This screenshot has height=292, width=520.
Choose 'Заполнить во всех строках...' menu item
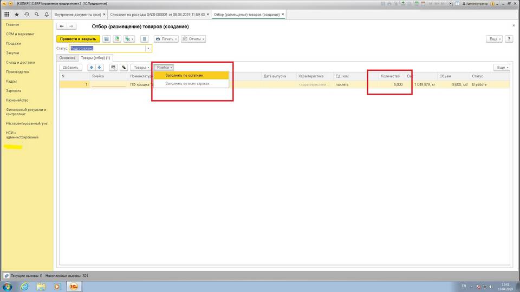189,84
